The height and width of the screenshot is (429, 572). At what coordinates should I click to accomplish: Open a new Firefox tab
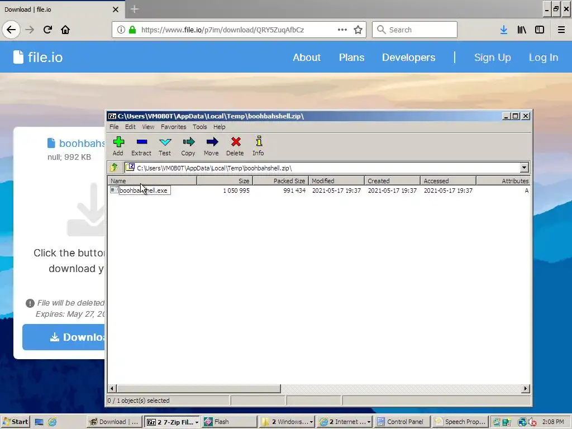coord(135,9)
